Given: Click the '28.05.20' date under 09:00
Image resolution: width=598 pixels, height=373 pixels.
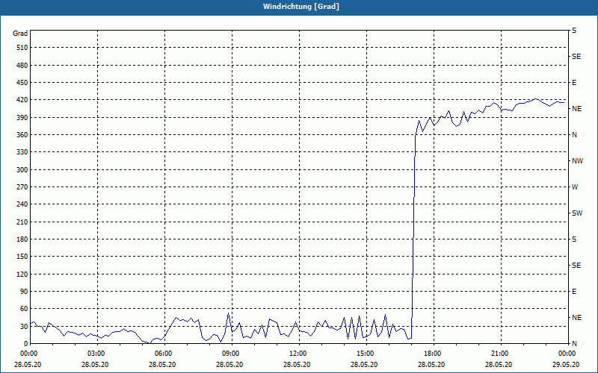Looking at the screenshot, I should (229, 364).
